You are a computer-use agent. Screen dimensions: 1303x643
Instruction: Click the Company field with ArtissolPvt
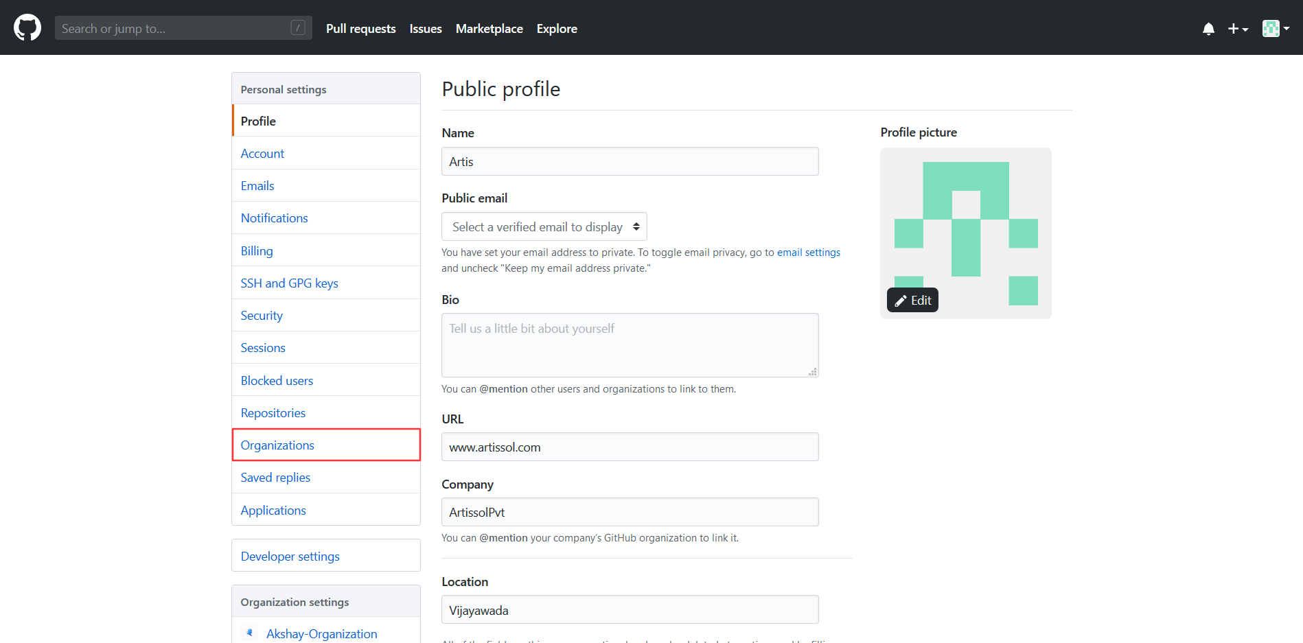(x=630, y=512)
